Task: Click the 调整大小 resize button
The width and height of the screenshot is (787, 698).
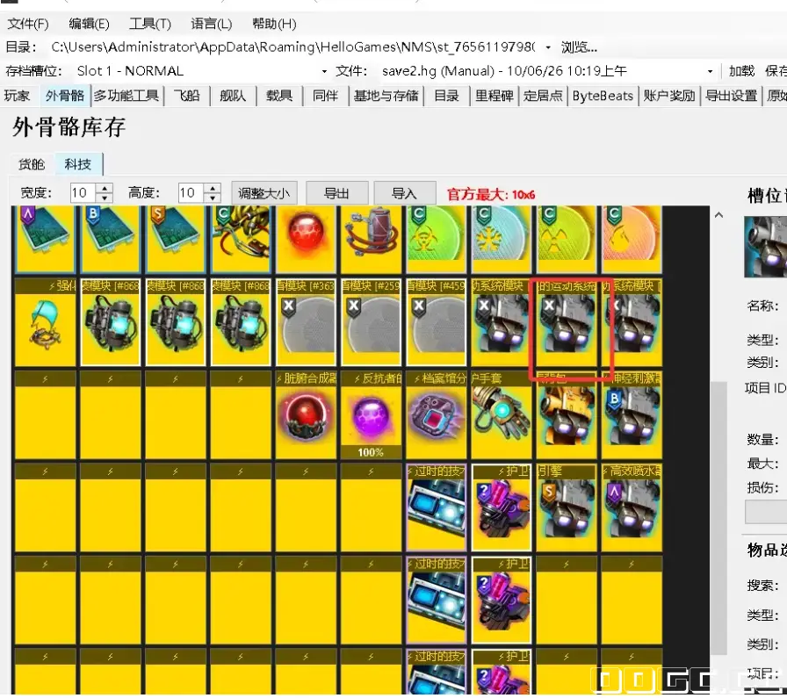Action: pos(264,193)
